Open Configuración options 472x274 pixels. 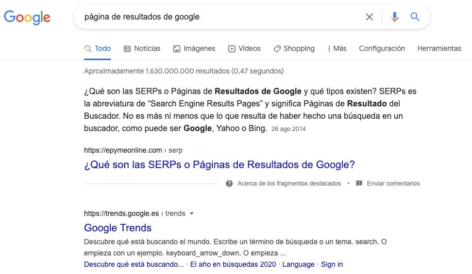point(382,49)
